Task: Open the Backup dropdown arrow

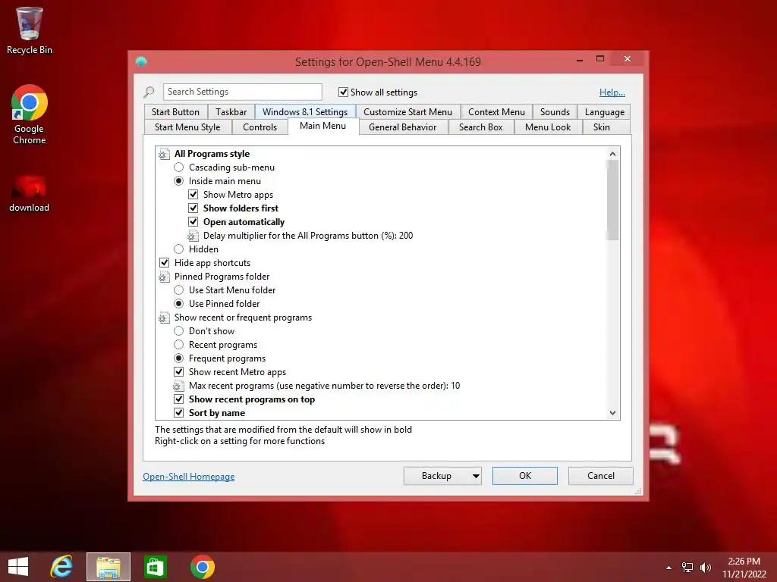Action: [x=476, y=476]
